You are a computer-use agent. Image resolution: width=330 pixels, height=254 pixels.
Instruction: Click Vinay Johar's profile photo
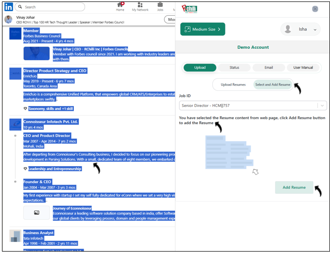click(8, 19)
